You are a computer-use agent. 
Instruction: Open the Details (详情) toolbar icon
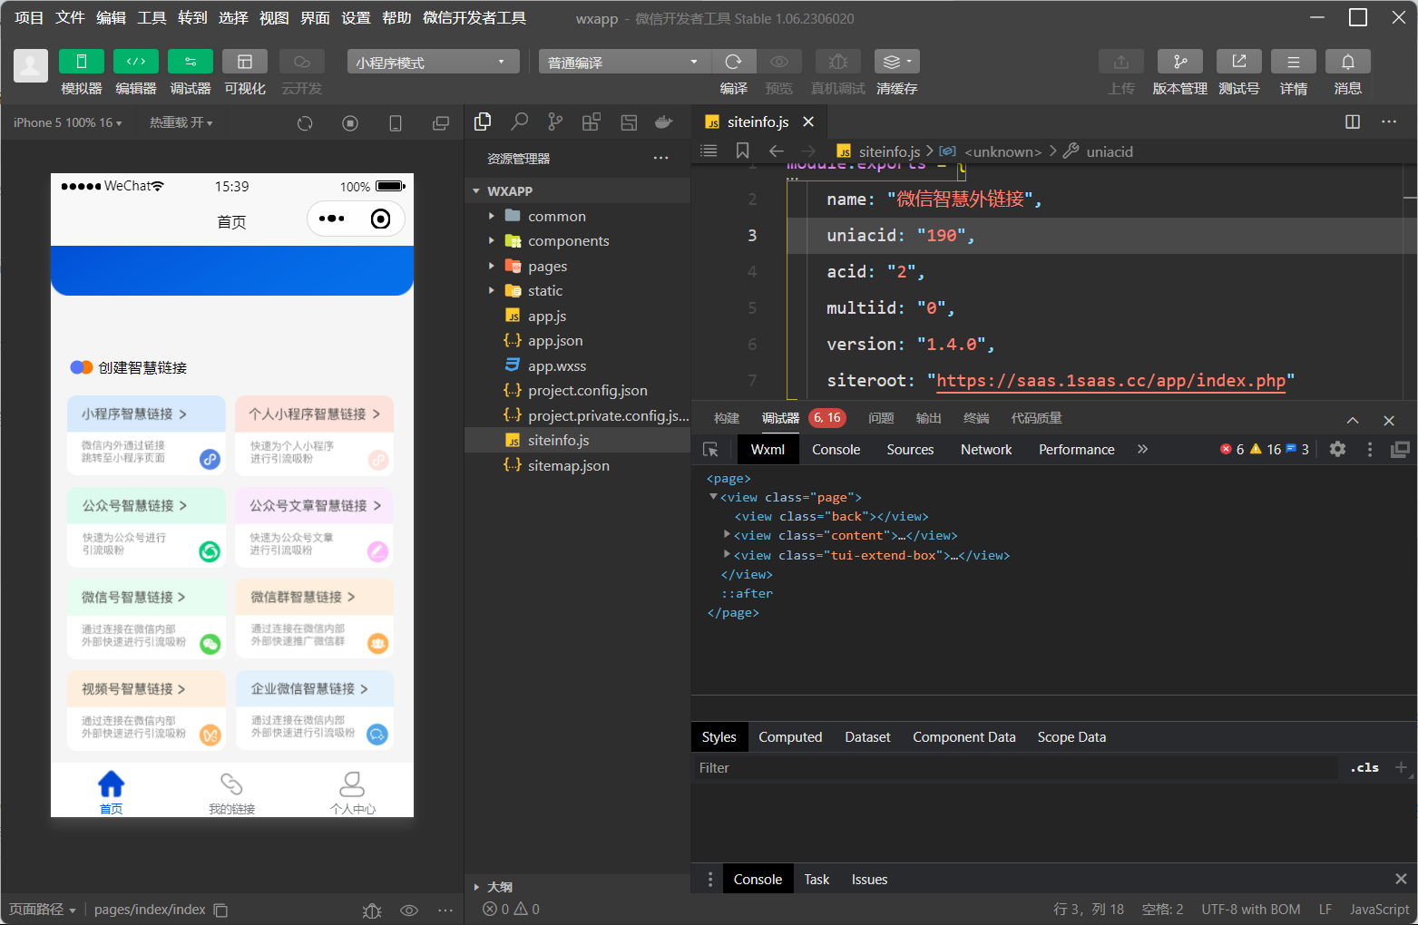click(x=1293, y=62)
